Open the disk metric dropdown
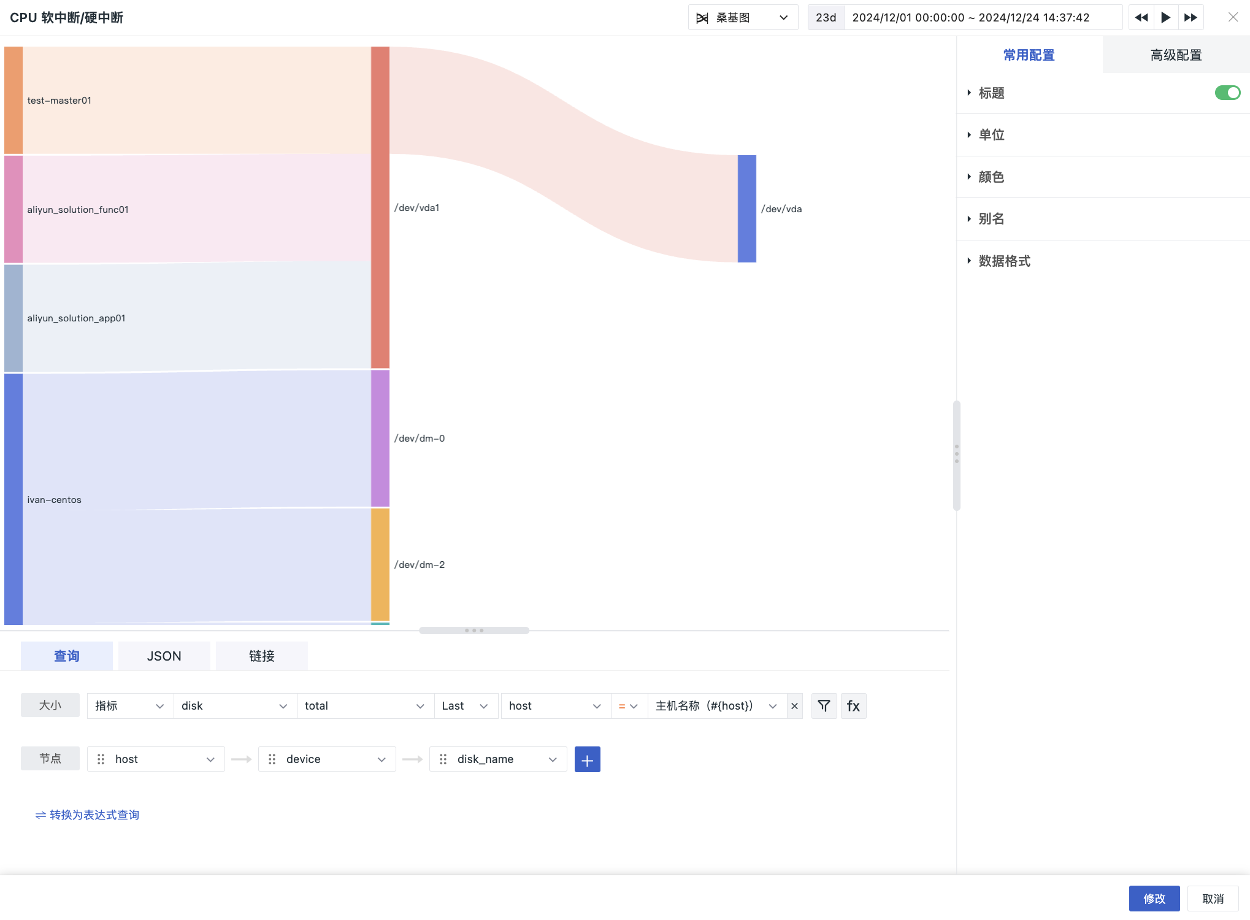Image resolution: width=1250 pixels, height=920 pixels. pyautogui.click(x=235, y=706)
